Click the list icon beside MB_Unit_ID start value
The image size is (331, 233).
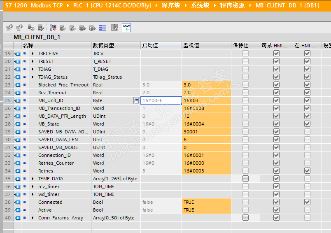pyautogui.click(x=137, y=100)
